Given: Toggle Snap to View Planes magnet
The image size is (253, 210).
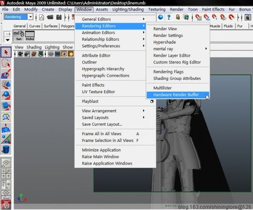Looking at the screenshot, I should point(223,17).
